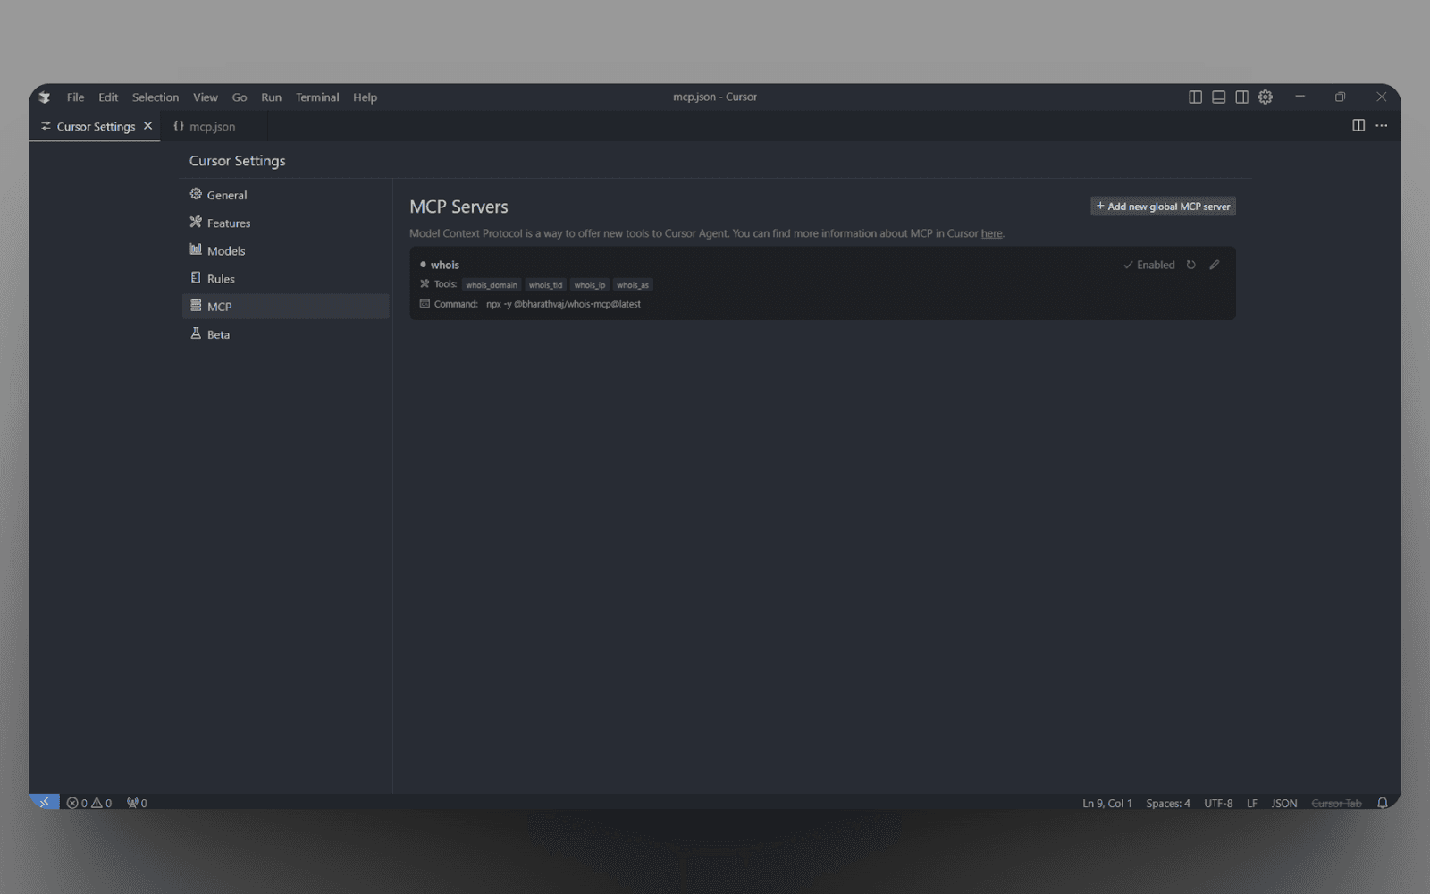Screen dimensions: 1430x894
Task: Click Ln 9, Col 1 position
Action: [1106, 803]
